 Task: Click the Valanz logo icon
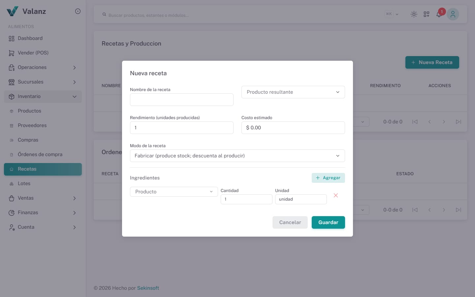[13, 11]
